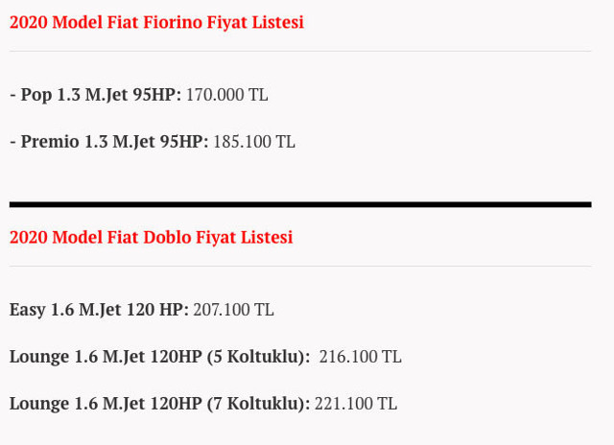
Task: Click the thin gray line under Fiorino heading
Action: [x=299, y=51]
